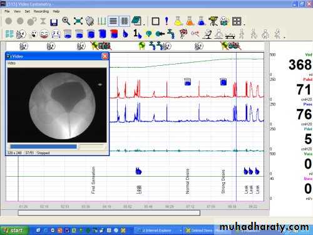This screenshot has width=313, height=235.
Task: Click the red and blue full bladder icon
Action: (114, 34)
